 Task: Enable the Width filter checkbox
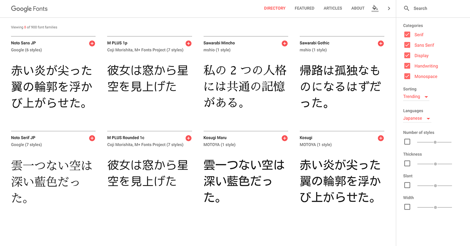[x=407, y=207]
